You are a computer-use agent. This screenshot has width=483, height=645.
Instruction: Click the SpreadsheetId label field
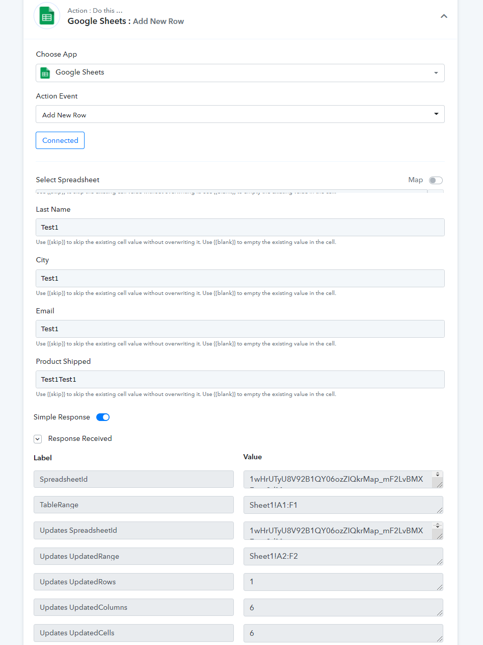(x=133, y=479)
